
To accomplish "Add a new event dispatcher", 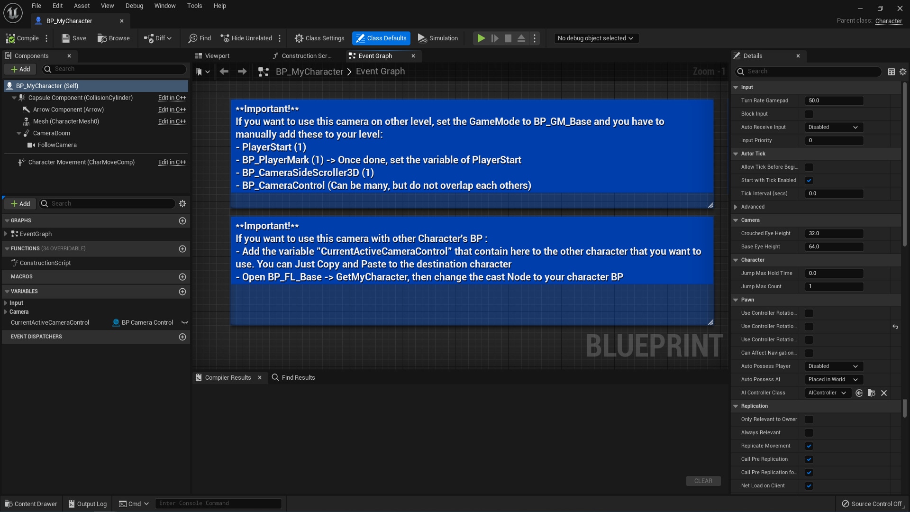I will point(182,337).
